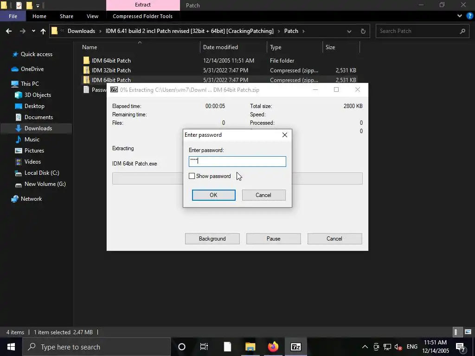Screen dimensions: 475x356
Task: Click OK in Enter password dialog
Action: coord(213,195)
